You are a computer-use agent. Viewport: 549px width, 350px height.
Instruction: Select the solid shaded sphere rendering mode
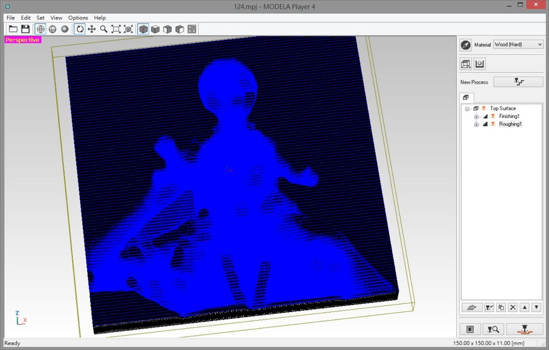coord(65,29)
